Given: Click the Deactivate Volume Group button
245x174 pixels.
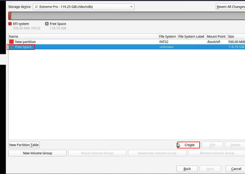Looking at the screenshot, I should (x=157, y=153).
